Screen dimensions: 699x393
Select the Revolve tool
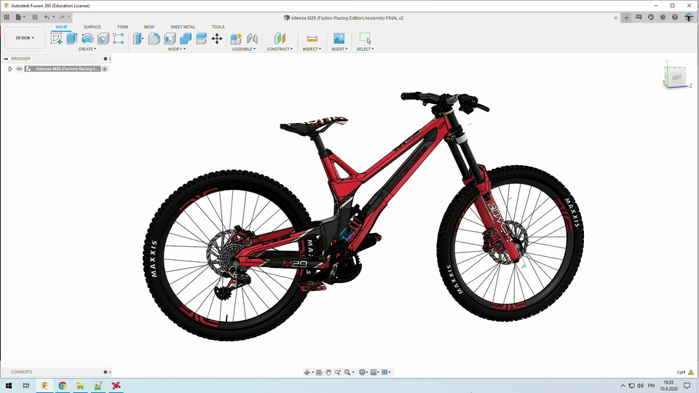(x=87, y=39)
